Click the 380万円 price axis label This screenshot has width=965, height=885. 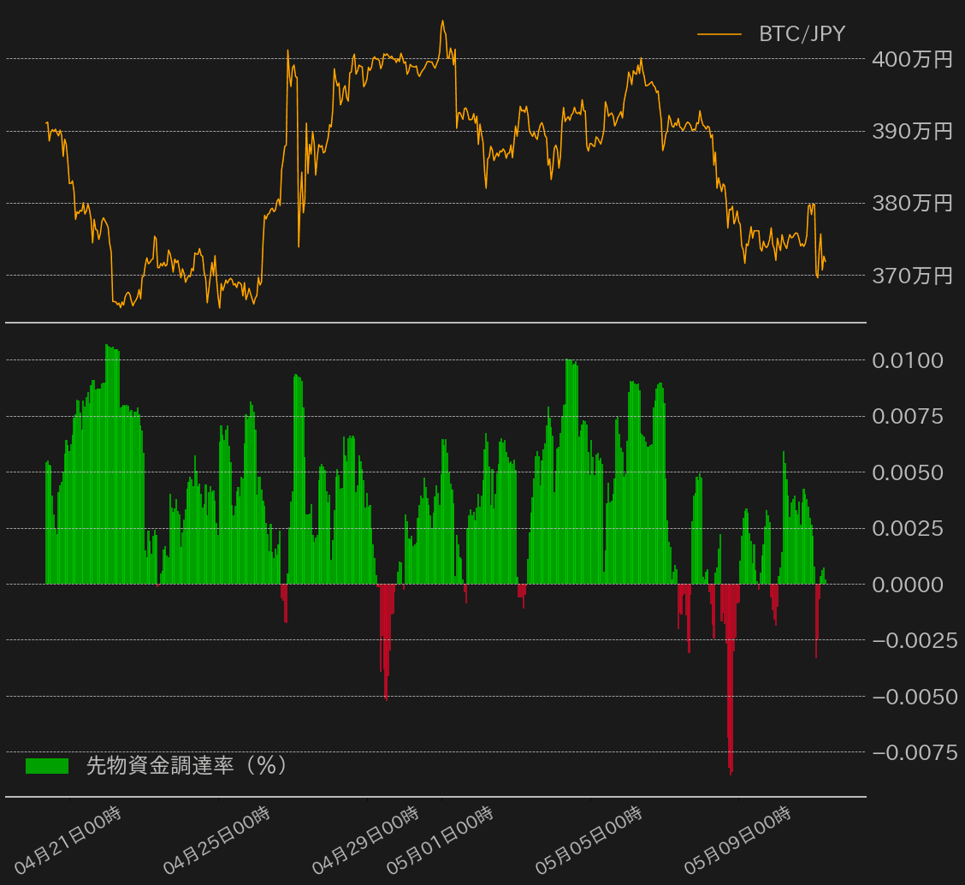coord(911,203)
